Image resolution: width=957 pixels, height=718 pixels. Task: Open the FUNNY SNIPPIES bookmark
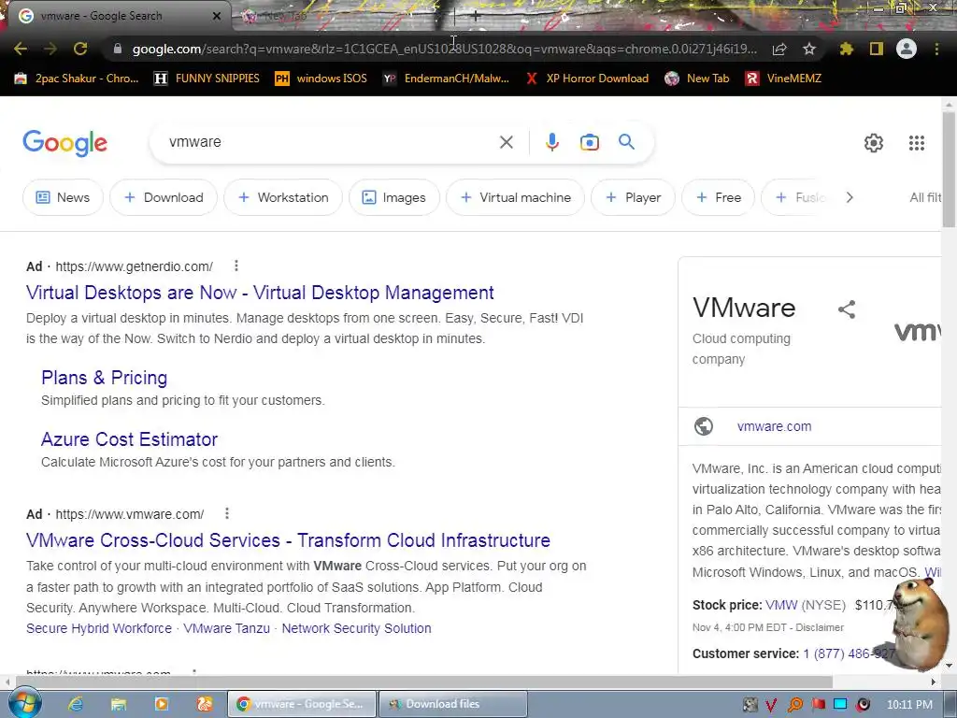207,79
